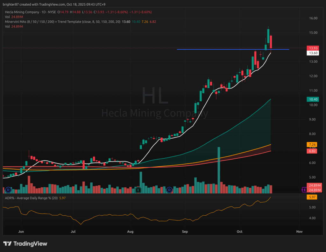
Task: Click the Aug label on time axis
Action: (x=131, y=231)
